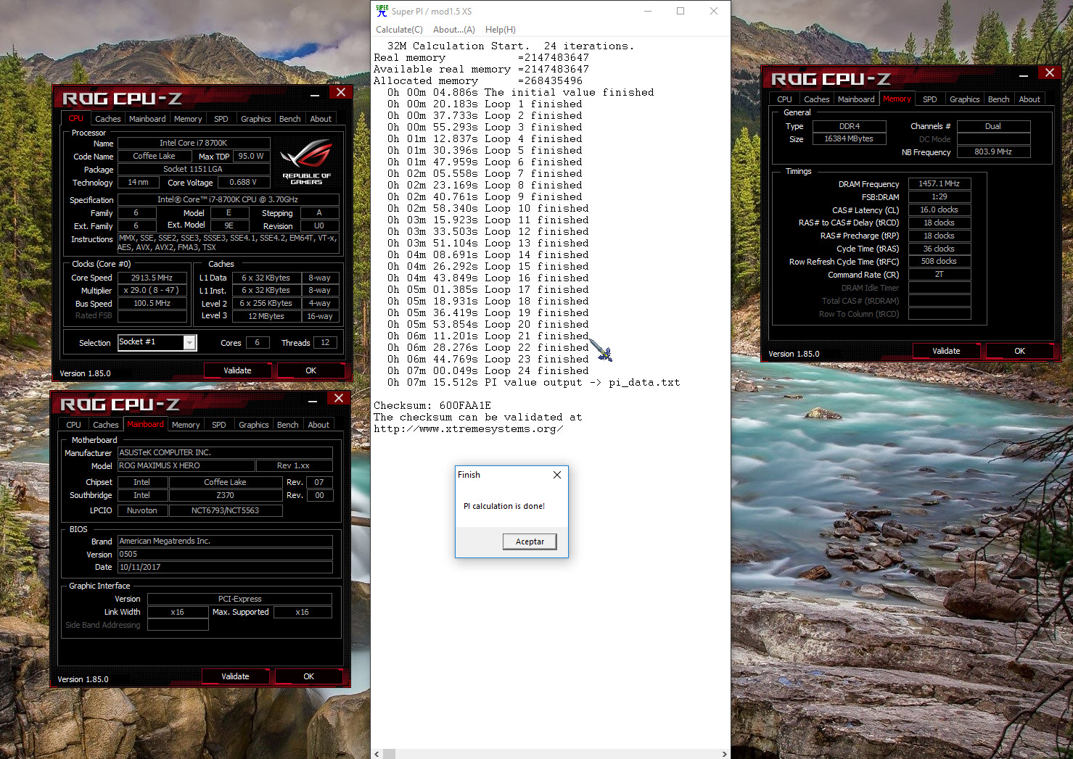Screen dimensions: 1073x759
Task: Click the Super PI horizontal scrollbar thumb
Action: (390, 754)
